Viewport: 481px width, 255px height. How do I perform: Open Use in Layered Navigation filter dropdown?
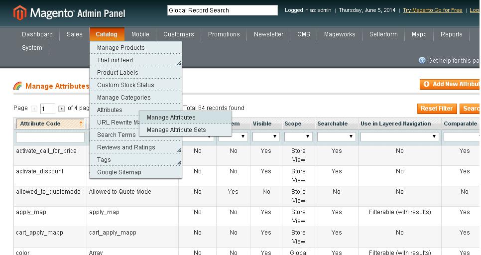(x=399, y=136)
